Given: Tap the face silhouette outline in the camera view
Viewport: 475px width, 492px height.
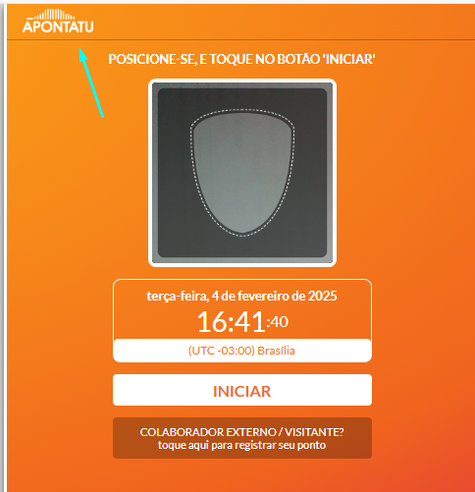Looking at the screenshot, I should point(242,173).
